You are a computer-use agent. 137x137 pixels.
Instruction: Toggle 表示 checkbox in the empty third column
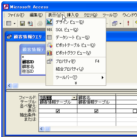click(x=135, y=111)
